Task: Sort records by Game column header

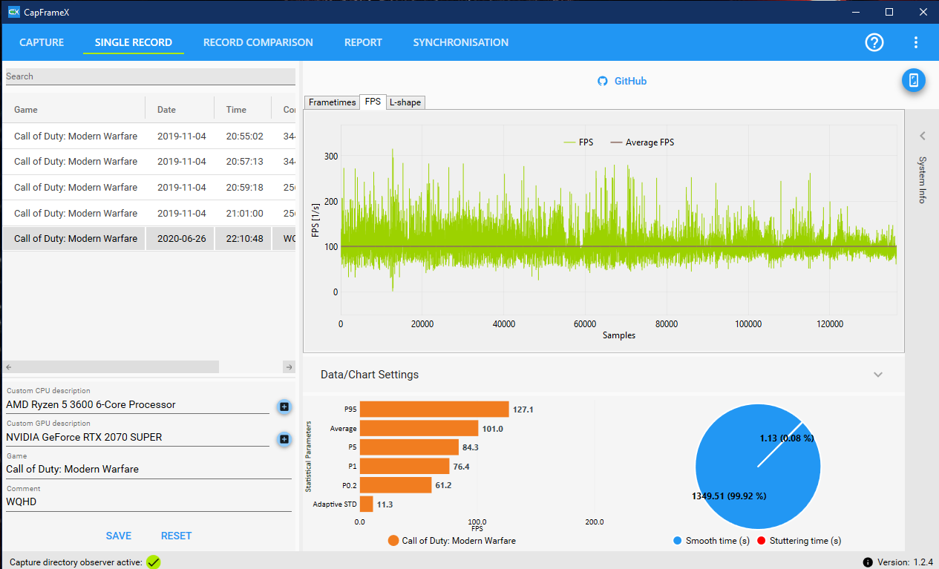Action: pyautogui.click(x=74, y=110)
